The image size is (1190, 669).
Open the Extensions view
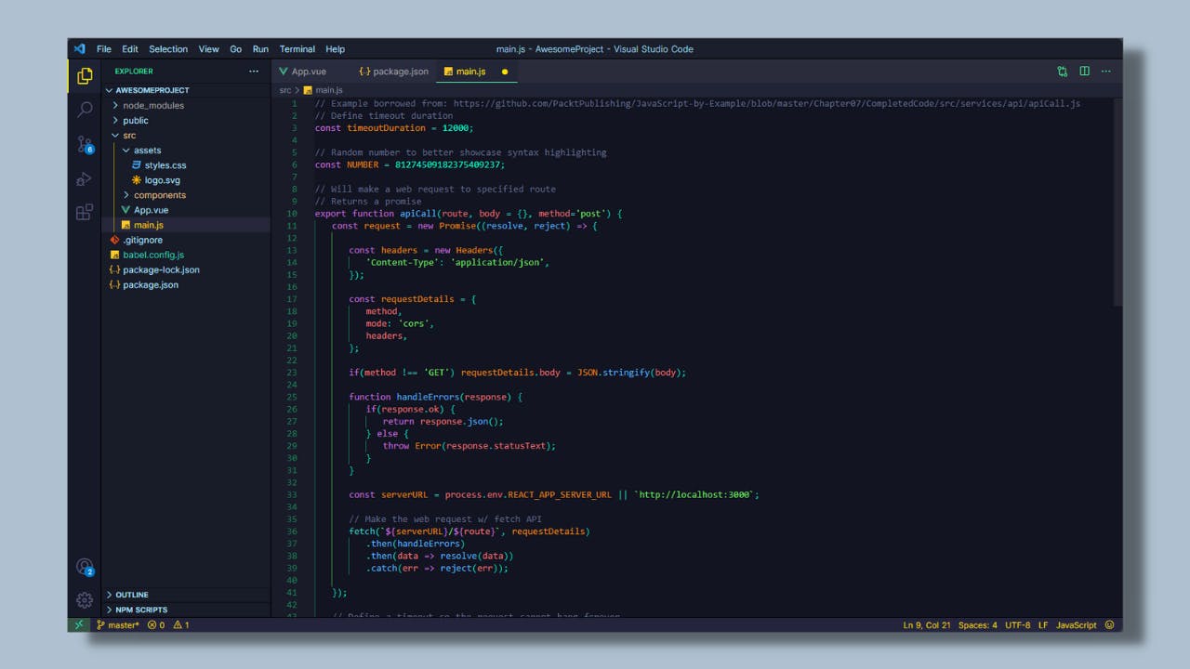[85, 212]
